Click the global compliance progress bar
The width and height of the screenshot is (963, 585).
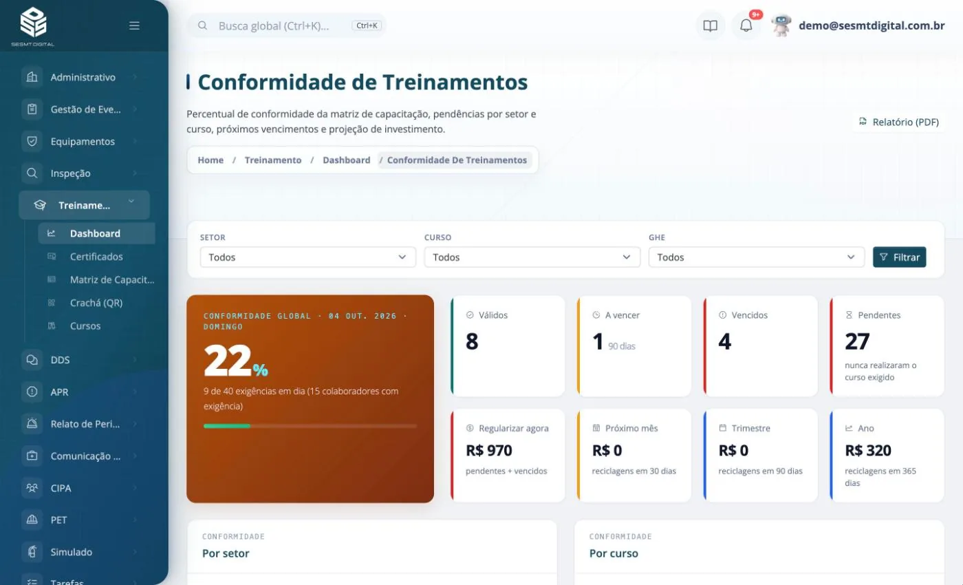310,426
